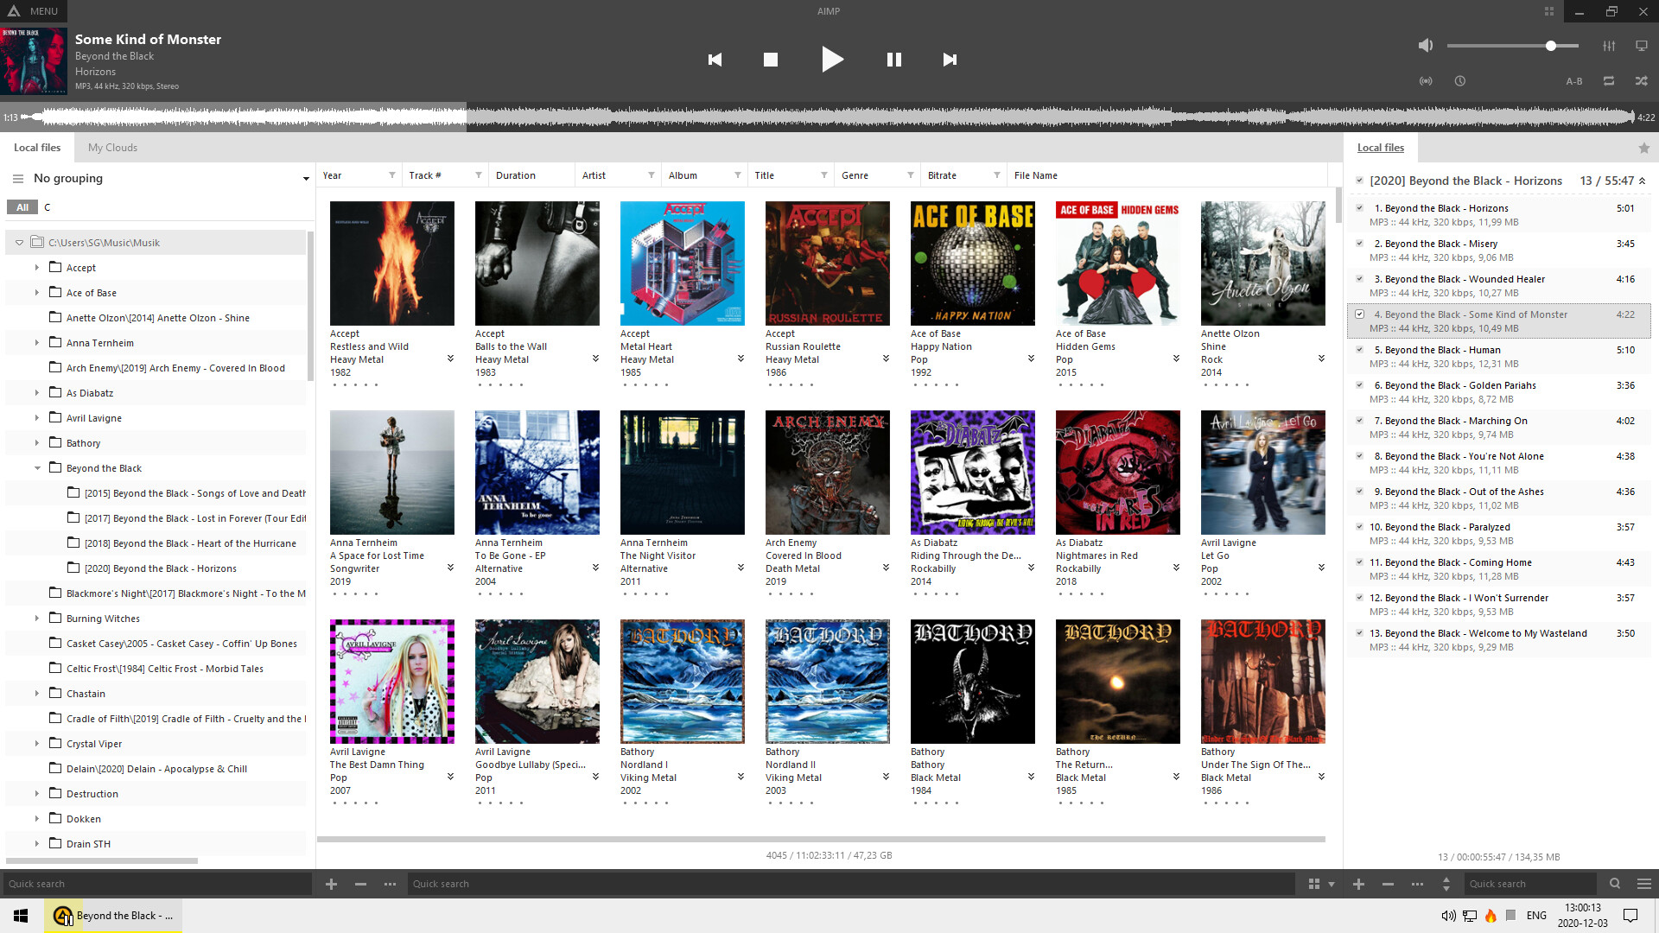Seek in the waveform progress bar

(829, 117)
